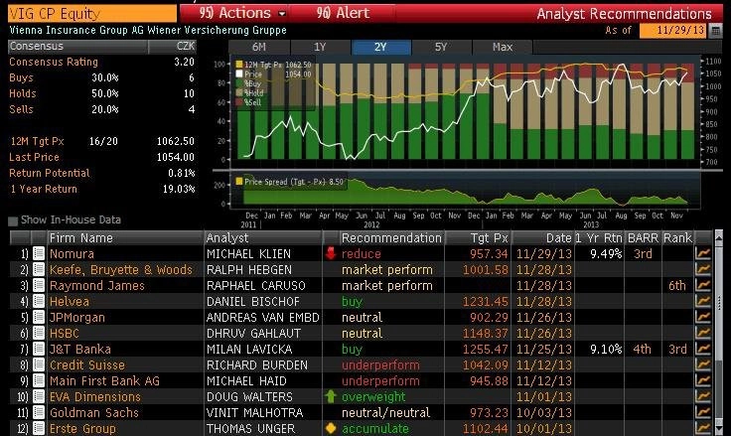Show chart for J&T Banka row
Image resolution: width=731 pixels, height=436 pixels.
[702, 349]
